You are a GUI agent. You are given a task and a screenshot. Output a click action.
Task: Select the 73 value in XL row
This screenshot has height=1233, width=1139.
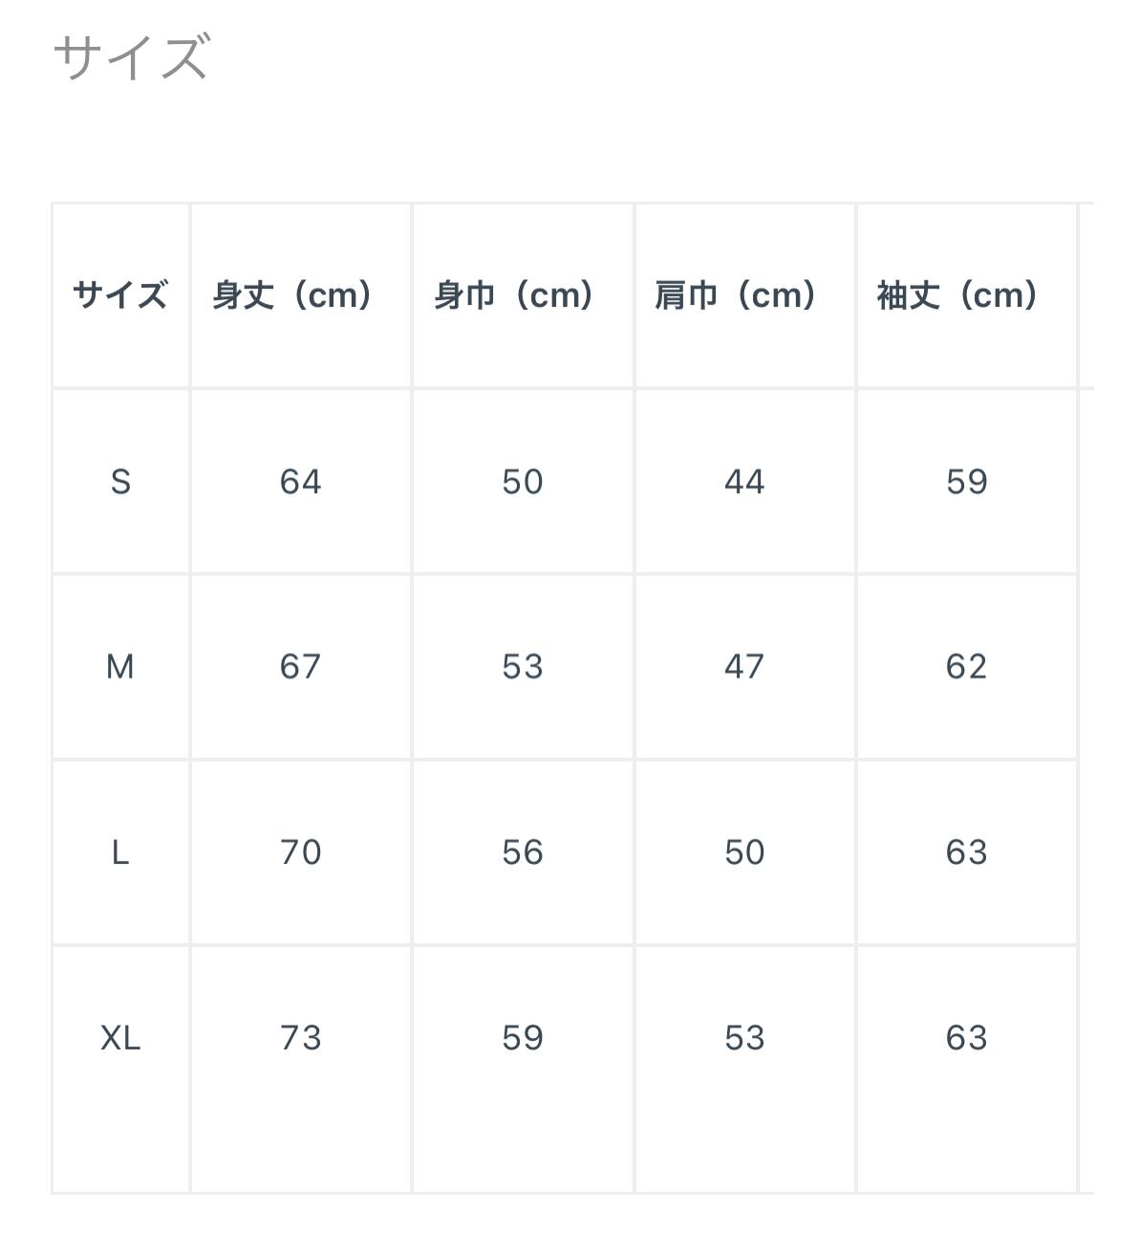[x=300, y=1037]
